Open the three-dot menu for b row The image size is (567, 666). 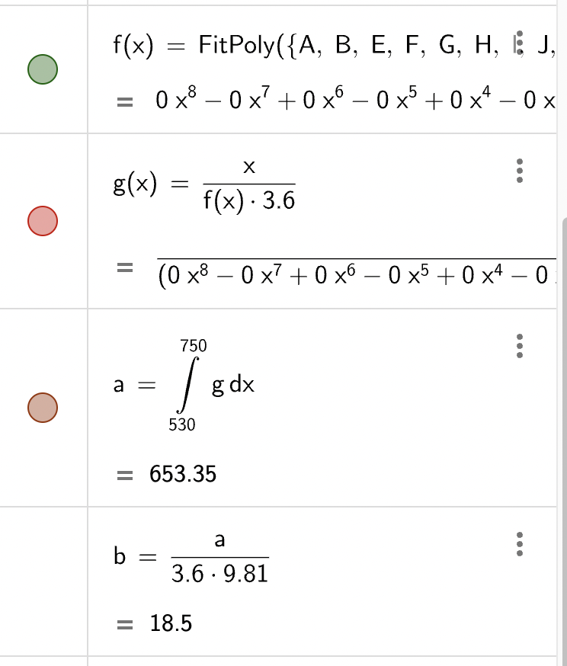point(519,544)
